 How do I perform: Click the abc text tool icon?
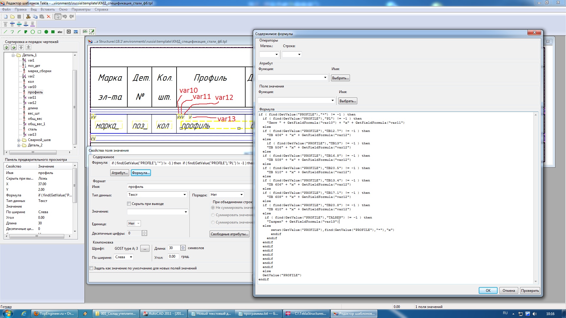[60, 32]
